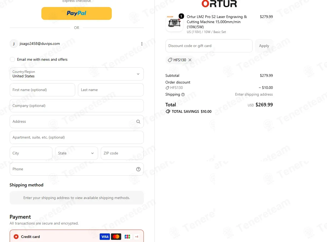Viewport: 327px width, 242px height.
Task: Click into the Phone field
Action: pos(77,169)
